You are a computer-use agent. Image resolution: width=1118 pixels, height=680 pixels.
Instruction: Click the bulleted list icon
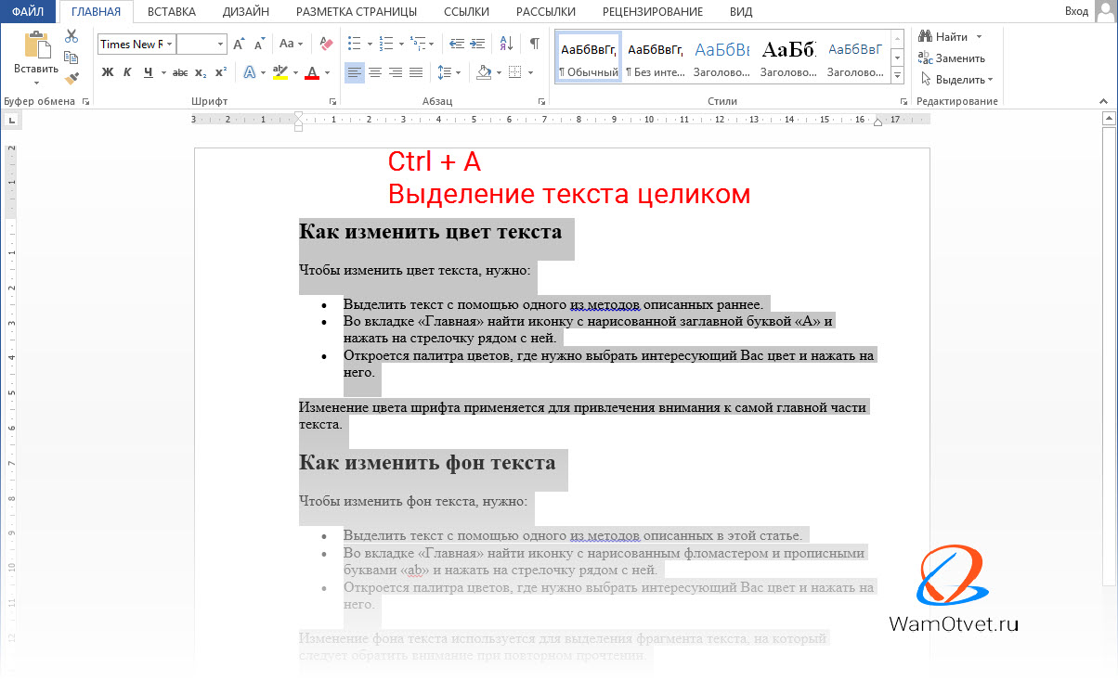354,44
